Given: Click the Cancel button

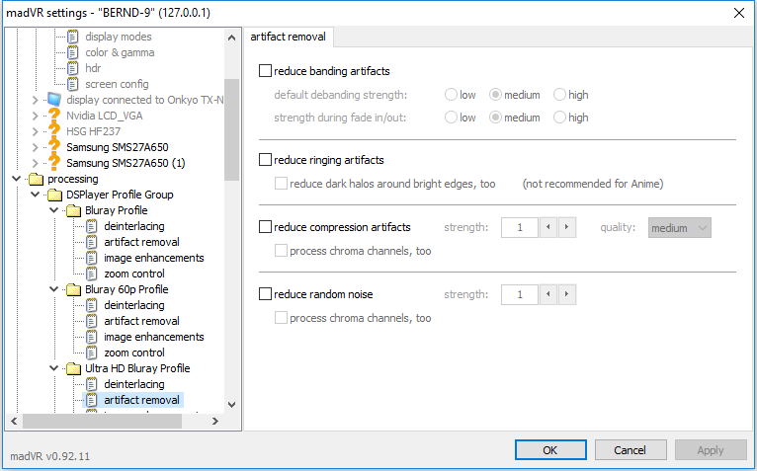Looking at the screenshot, I should [631, 450].
